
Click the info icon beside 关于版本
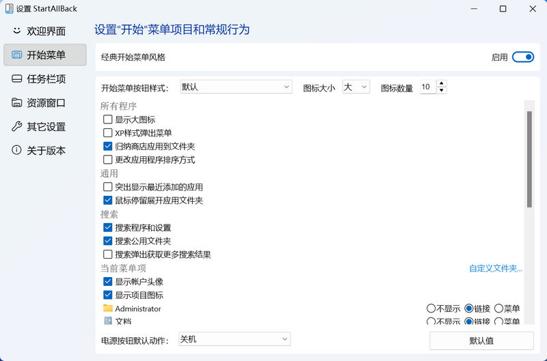coord(17,151)
